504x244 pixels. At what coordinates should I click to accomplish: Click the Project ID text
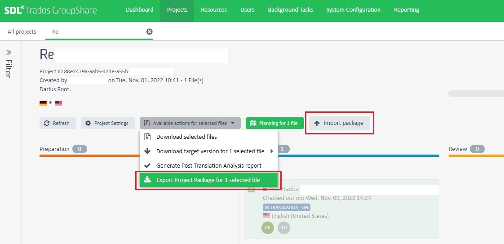point(84,71)
